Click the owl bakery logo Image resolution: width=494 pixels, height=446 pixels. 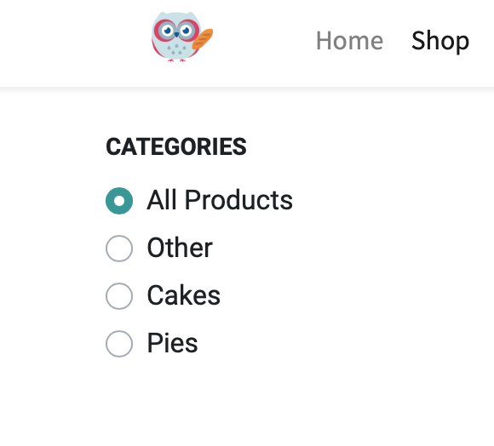(x=182, y=37)
